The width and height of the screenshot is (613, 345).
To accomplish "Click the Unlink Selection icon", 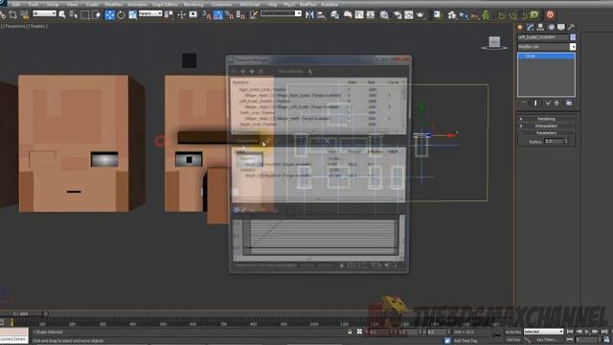I will (x=12, y=15).
